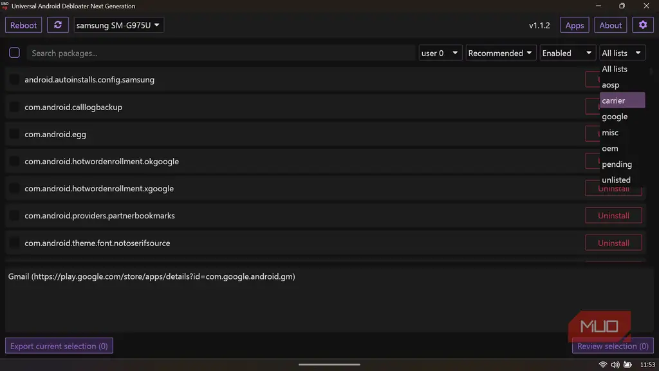Select checkbox for com.android.theme.font.notoserifsource
Screen dimensions: 659x371
14,243
